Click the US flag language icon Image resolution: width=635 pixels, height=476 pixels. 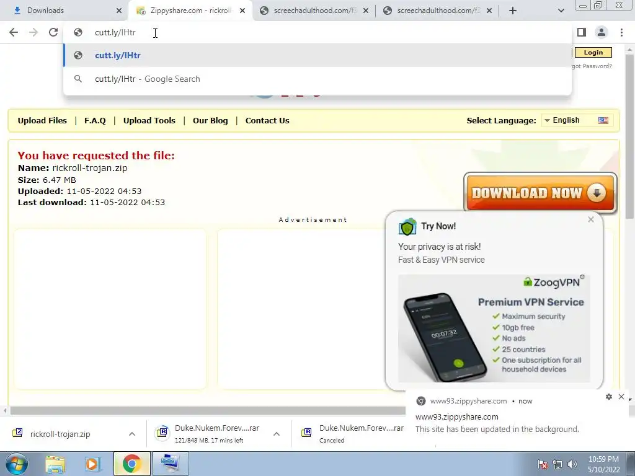point(603,120)
